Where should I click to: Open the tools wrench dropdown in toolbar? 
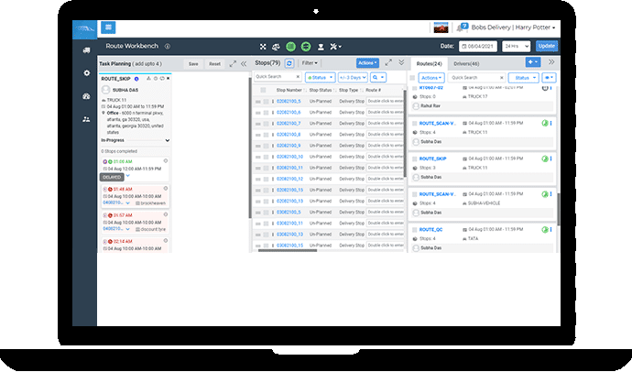pyautogui.click(x=335, y=47)
